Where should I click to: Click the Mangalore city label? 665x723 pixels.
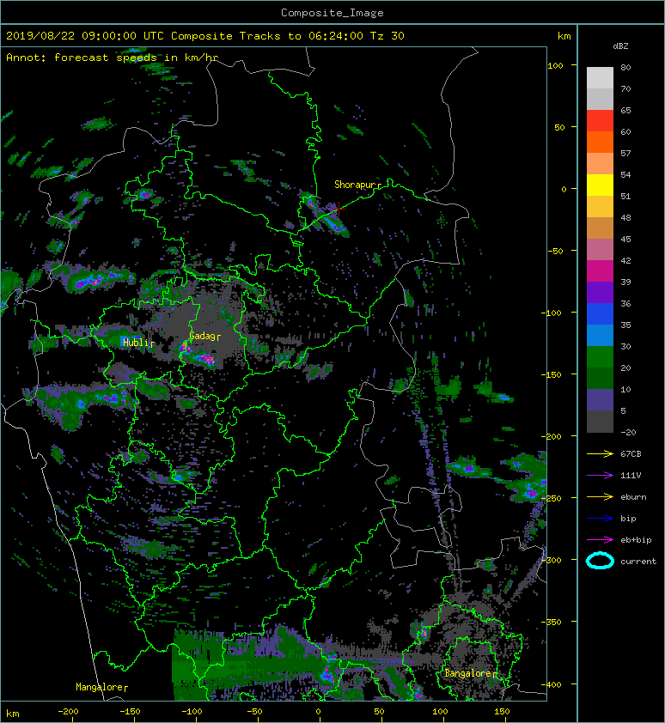(99, 687)
